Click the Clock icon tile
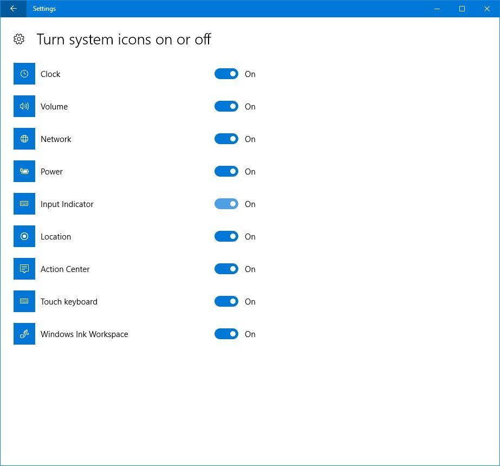This screenshot has width=500, height=466. [24, 74]
